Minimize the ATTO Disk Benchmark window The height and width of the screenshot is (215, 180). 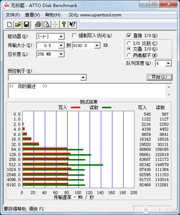coord(144,4)
